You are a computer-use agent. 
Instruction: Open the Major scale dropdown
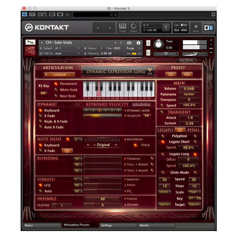click(x=194, y=192)
